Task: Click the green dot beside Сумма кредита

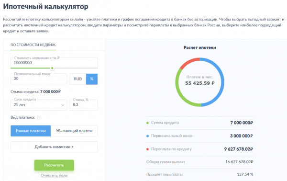Action: click(147, 123)
